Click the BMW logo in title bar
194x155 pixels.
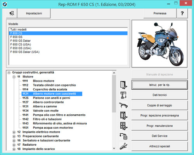[x=5, y=4]
